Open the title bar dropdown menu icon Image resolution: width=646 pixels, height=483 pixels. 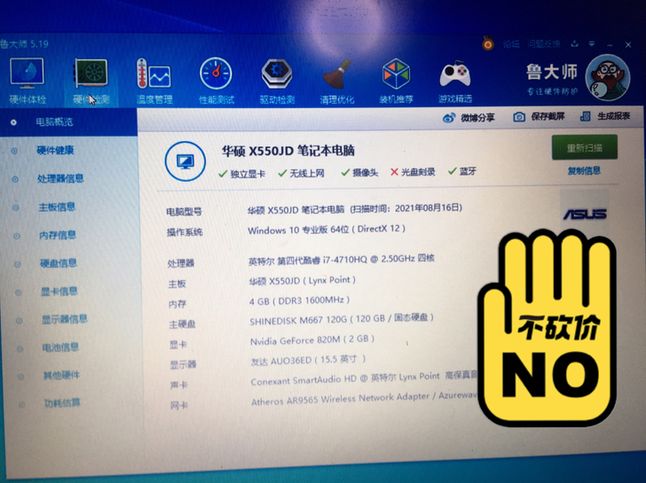592,43
